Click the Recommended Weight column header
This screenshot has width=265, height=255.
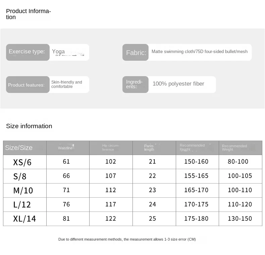(x=234, y=148)
